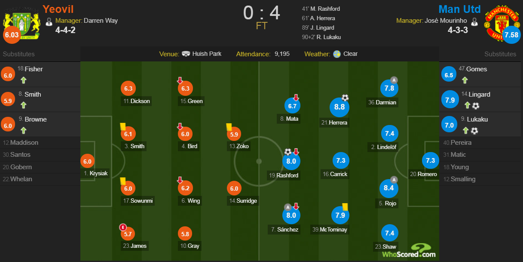Viewport: 523px width, 262px height.
Task: Click Herrera's 8.8 rating bubble
Action: [x=339, y=107]
